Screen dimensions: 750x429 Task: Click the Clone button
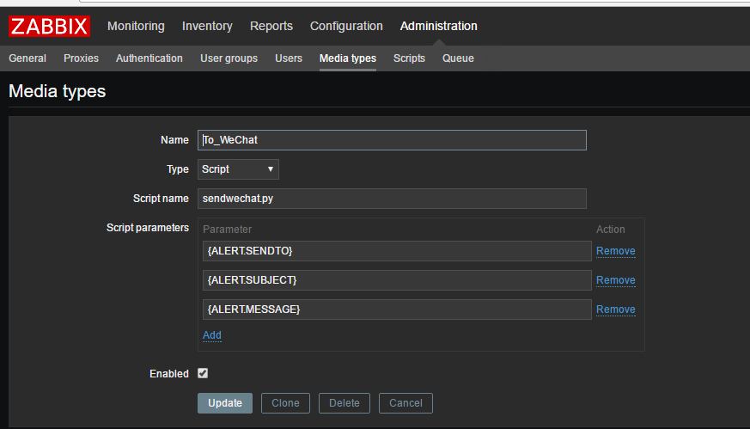click(x=285, y=403)
